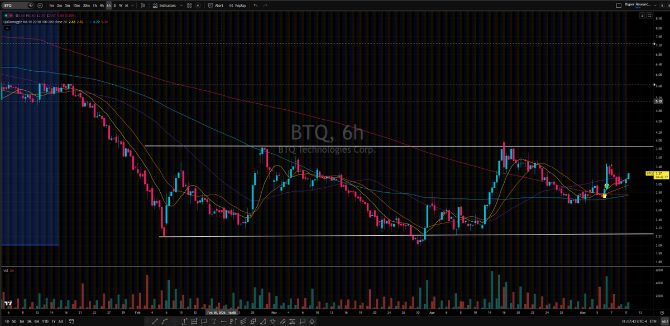Screen dimensions: 670x326
Task: Select the last drawing tool in the bottom bar
Action: 312,321
